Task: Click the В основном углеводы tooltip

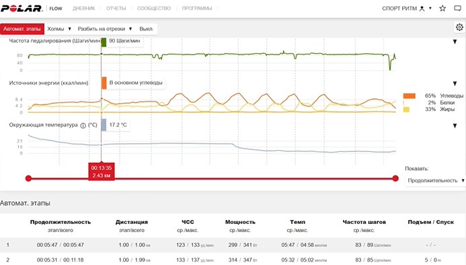Action: pos(136,83)
